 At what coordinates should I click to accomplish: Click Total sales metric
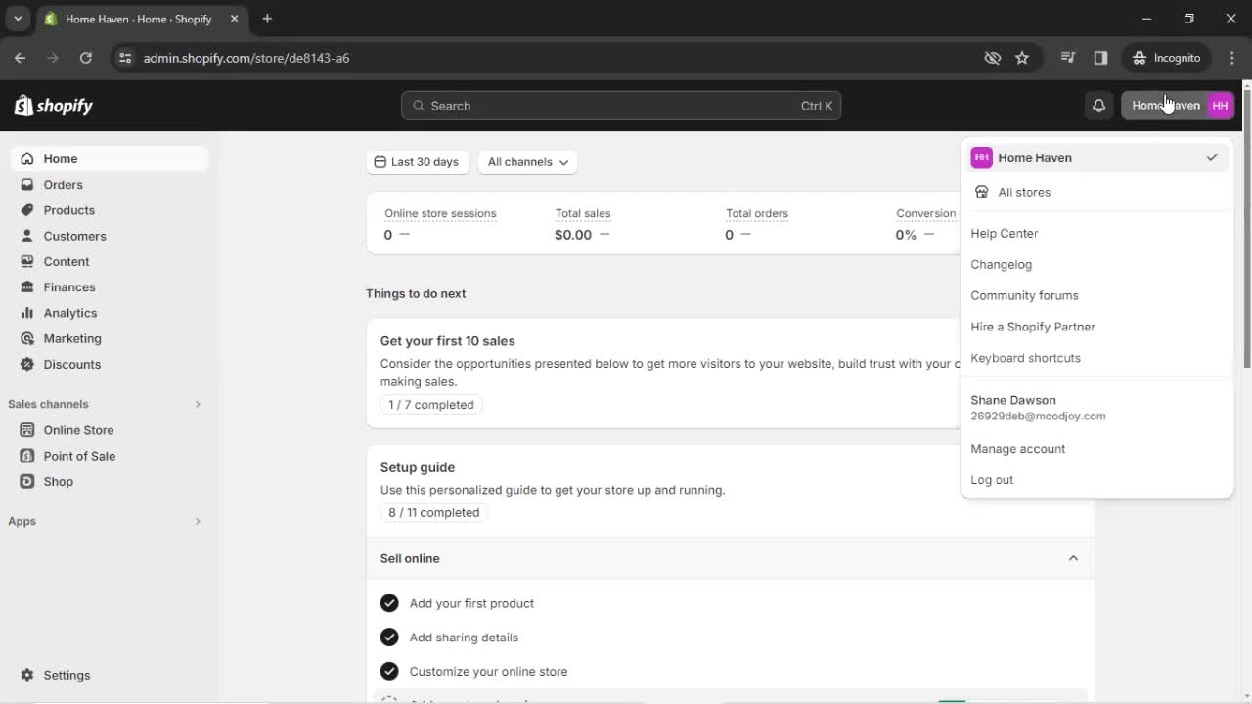[x=582, y=213]
